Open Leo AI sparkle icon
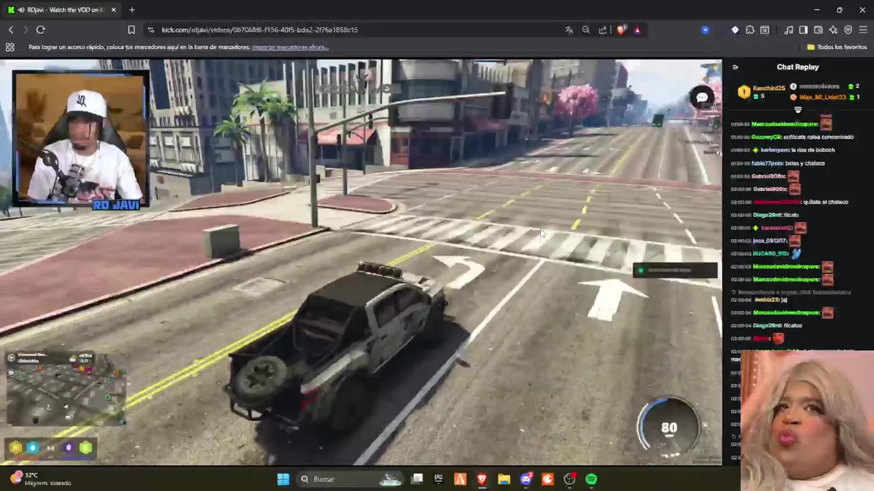874x491 pixels. click(833, 30)
